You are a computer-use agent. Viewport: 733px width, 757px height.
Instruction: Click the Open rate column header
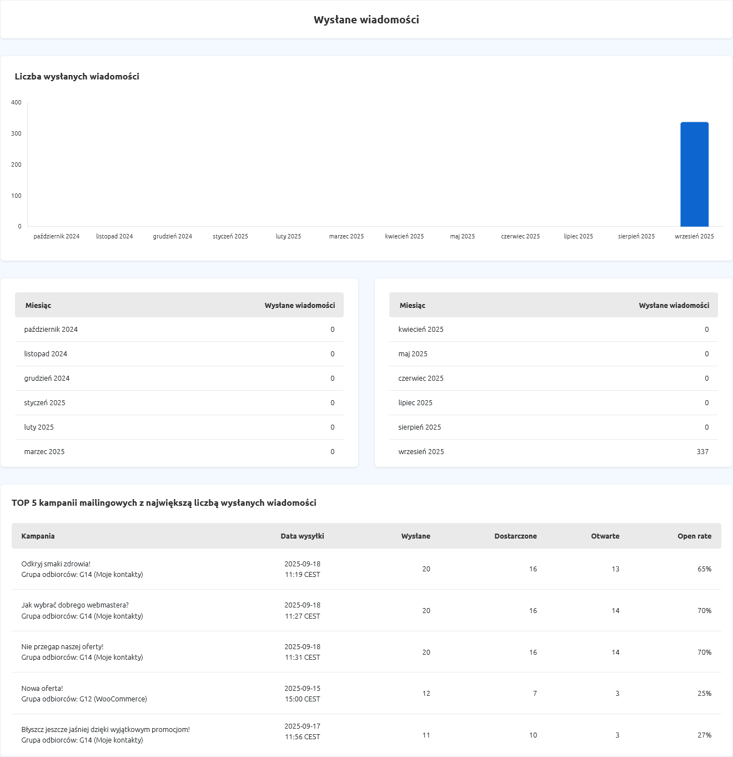[x=694, y=536]
